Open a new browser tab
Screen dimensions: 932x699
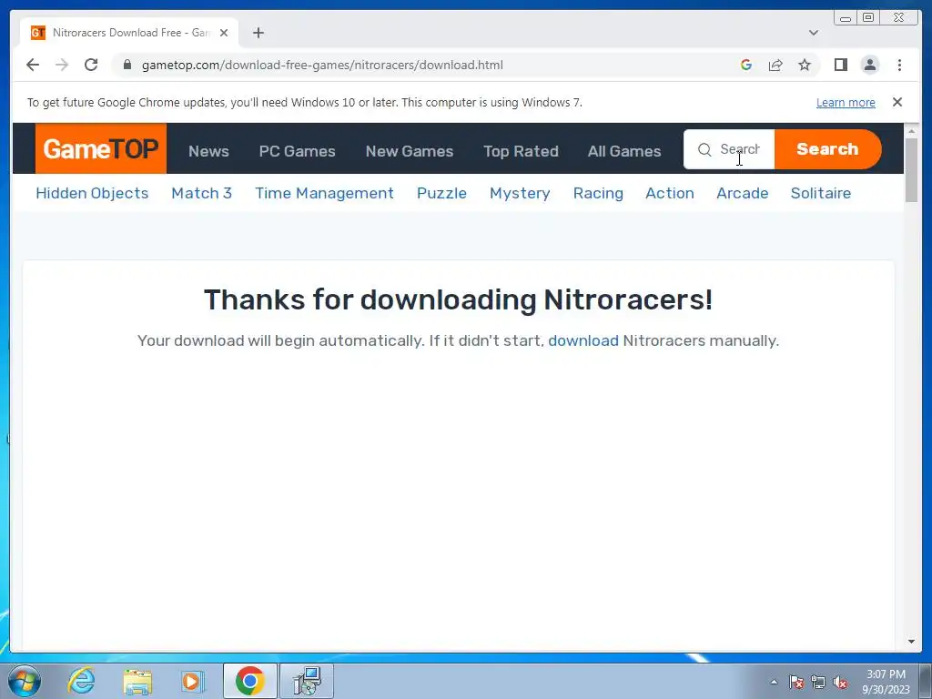(258, 33)
